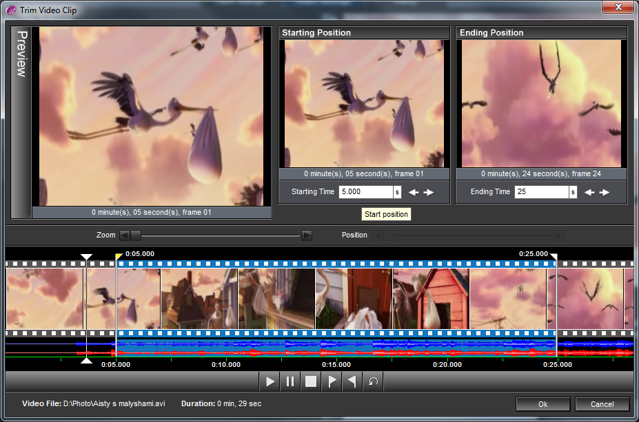Decrease zoom with the left zoom arrow
Image resolution: width=639 pixels, height=422 pixels.
tap(125, 235)
